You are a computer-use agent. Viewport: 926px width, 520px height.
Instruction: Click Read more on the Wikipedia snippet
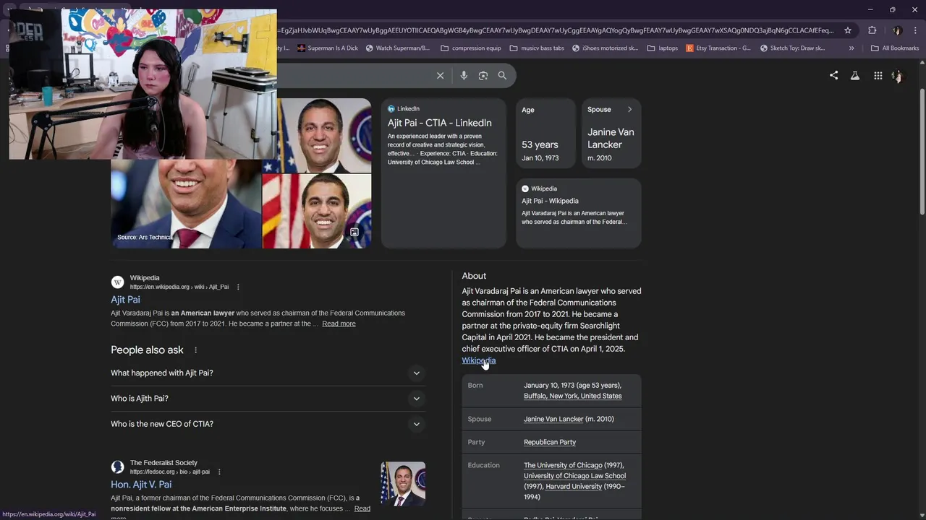(x=339, y=324)
